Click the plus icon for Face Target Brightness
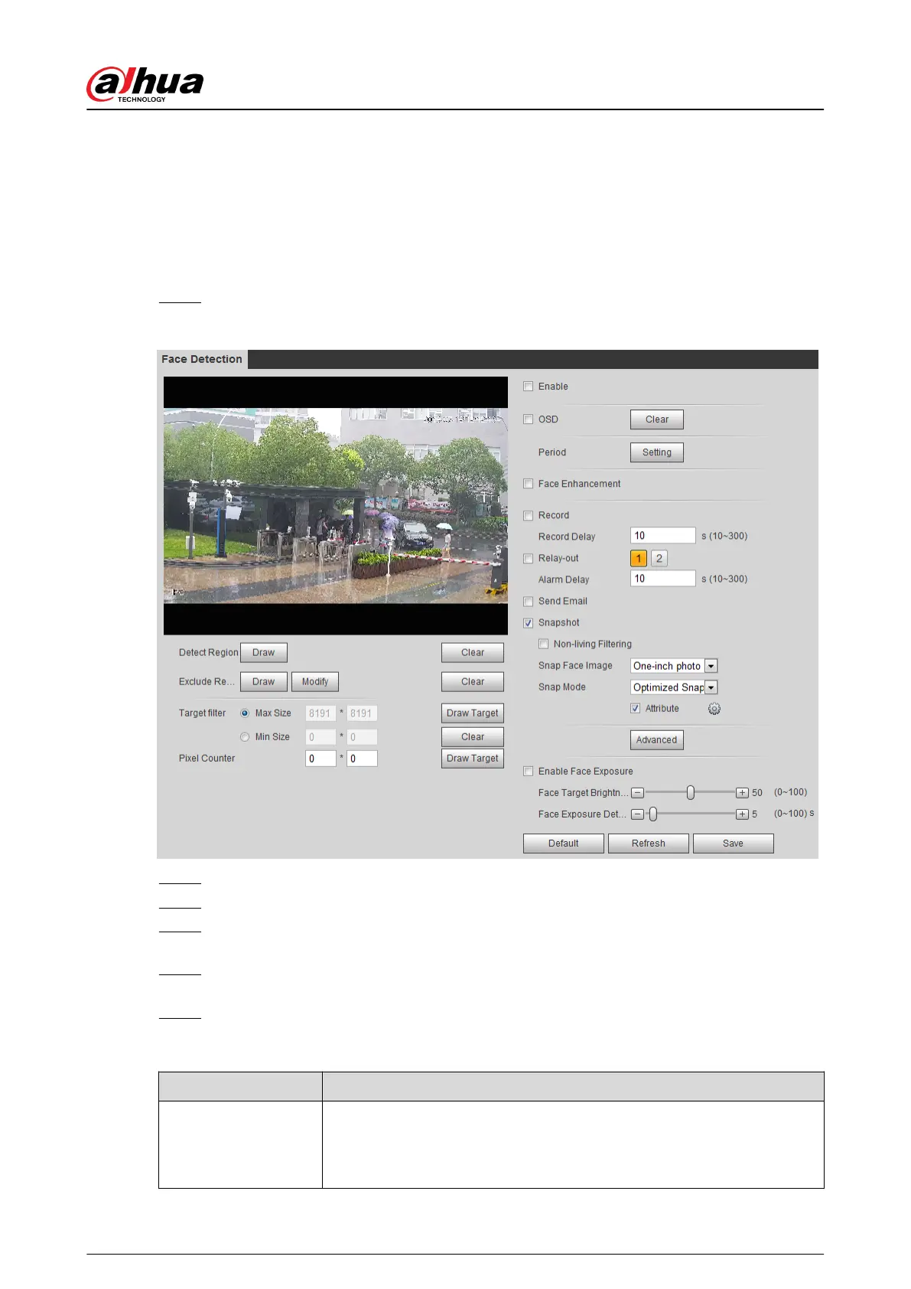This screenshot has height=1289, width=911. [742, 793]
